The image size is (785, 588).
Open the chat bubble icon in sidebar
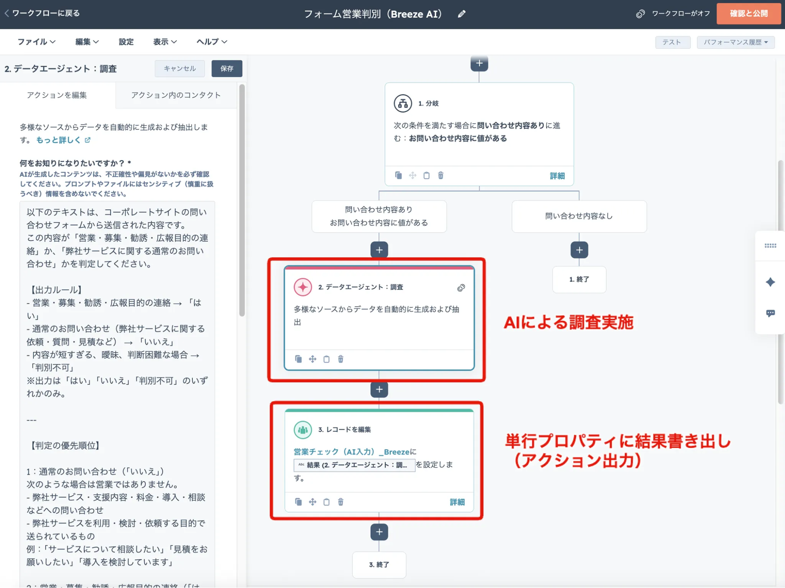pyautogui.click(x=770, y=313)
